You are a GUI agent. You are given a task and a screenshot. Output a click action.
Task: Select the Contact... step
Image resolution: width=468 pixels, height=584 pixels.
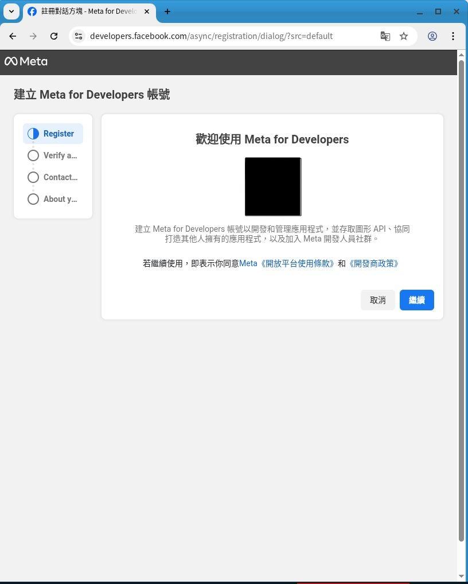53,177
